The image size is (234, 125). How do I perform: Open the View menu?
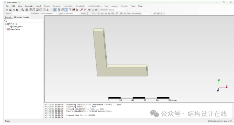[20, 6]
